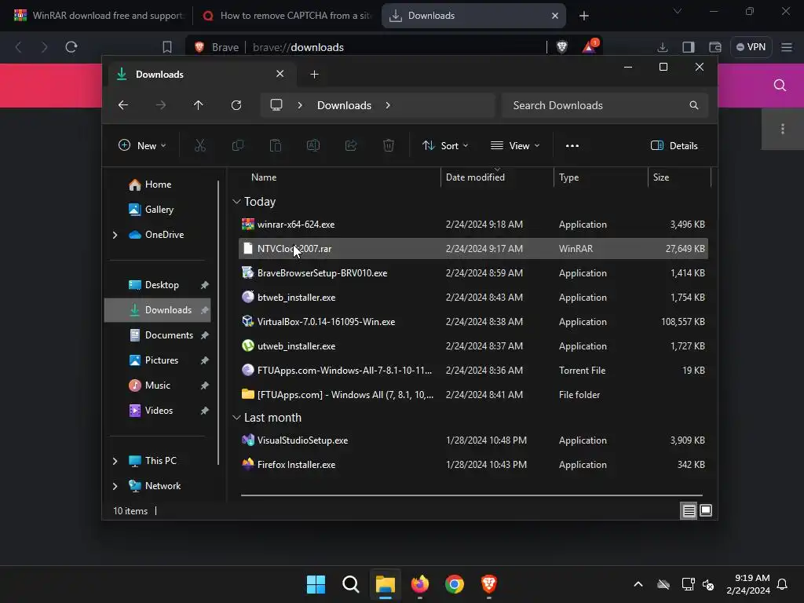
Task: Expand Network in navigation pane
Action: (115, 486)
